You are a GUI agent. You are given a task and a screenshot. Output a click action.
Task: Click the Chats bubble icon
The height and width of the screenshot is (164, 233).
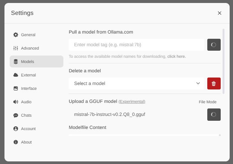pyautogui.click(x=16, y=115)
